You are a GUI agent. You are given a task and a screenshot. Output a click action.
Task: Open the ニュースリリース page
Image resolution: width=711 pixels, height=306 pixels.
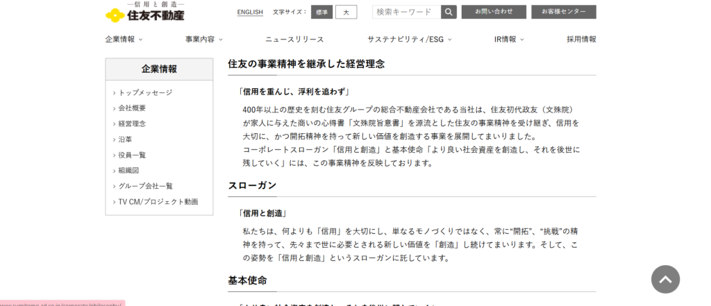(294, 40)
